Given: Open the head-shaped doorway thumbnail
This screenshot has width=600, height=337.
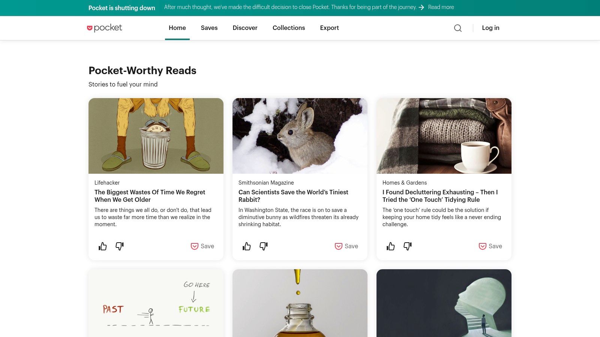Looking at the screenshot, I should 444,303.
